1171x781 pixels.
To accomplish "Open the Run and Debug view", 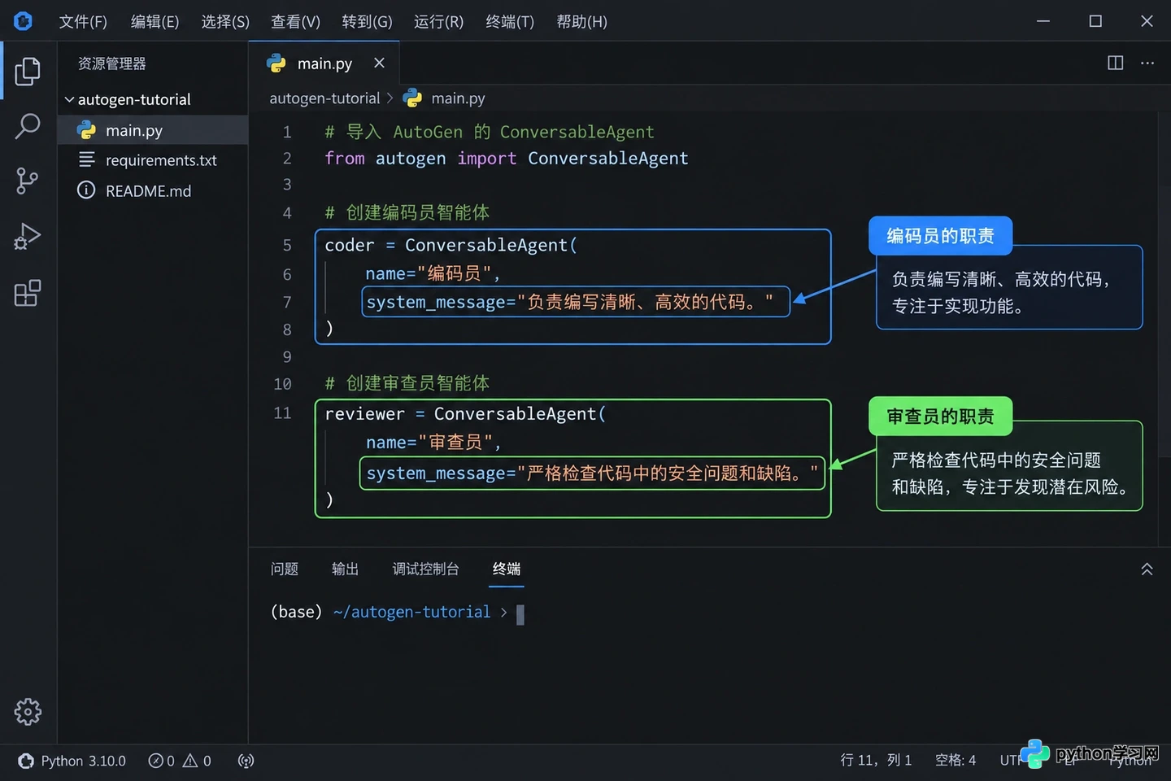I will (x=28, y=237).
